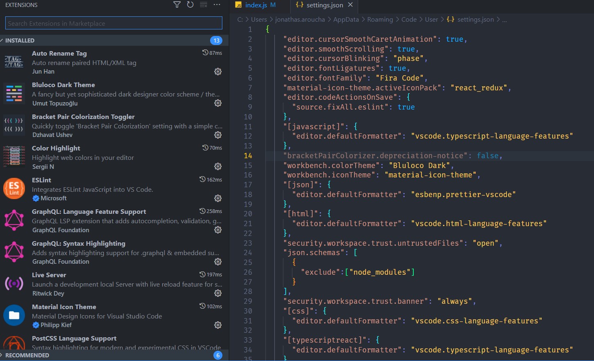The width and height of the screenshot is (594, 361).
Task: Open the PostCSS Language Support extension
Action: coord(114,343)
